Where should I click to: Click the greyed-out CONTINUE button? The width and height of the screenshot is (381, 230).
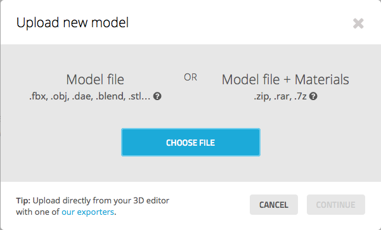point(336,205)
